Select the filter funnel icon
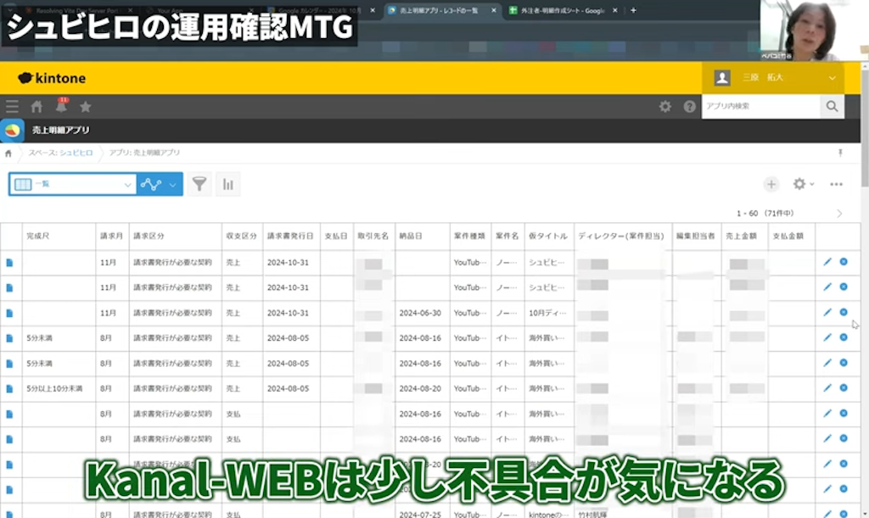Viewport: 869px width, 518px height. (200, 184)
